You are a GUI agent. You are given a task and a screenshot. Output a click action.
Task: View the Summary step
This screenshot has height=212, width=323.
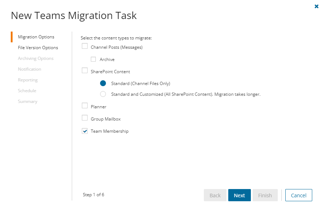tap(28, 102)
